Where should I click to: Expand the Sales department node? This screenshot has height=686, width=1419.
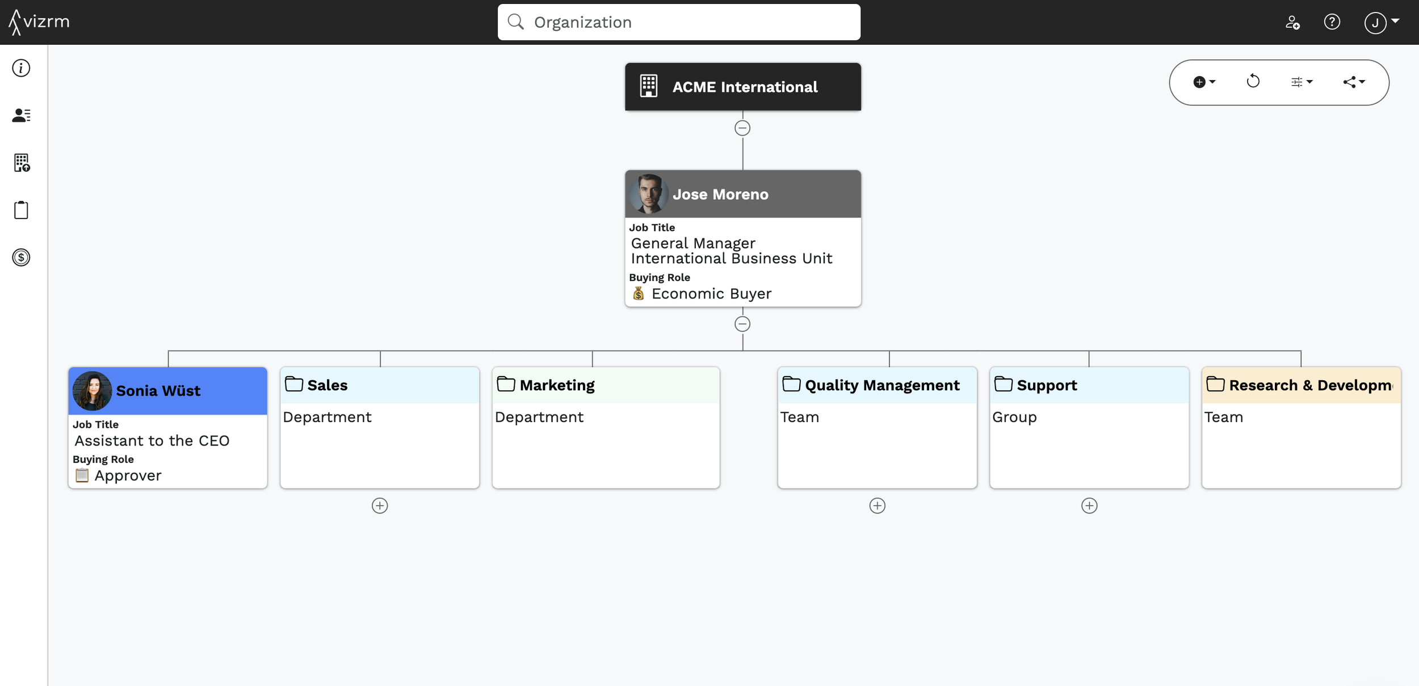(x=380, y=506)
